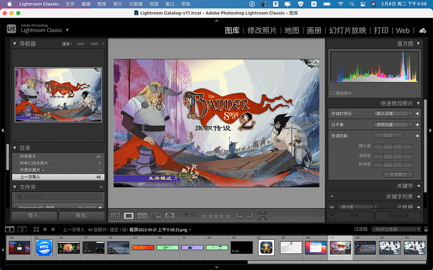Open macOS Control Center

pyautogui.click(x=363, y=4)
